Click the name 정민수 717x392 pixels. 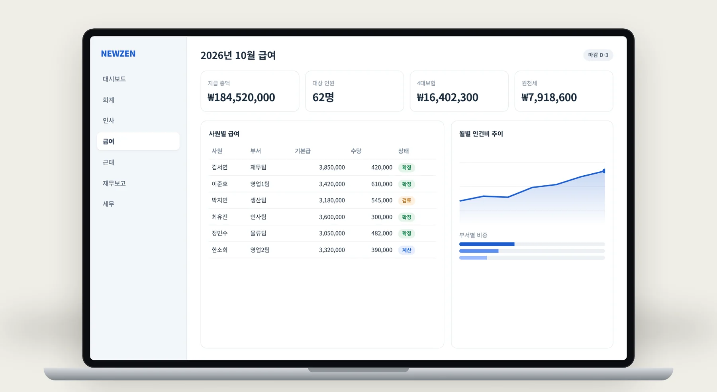(219, 233)
